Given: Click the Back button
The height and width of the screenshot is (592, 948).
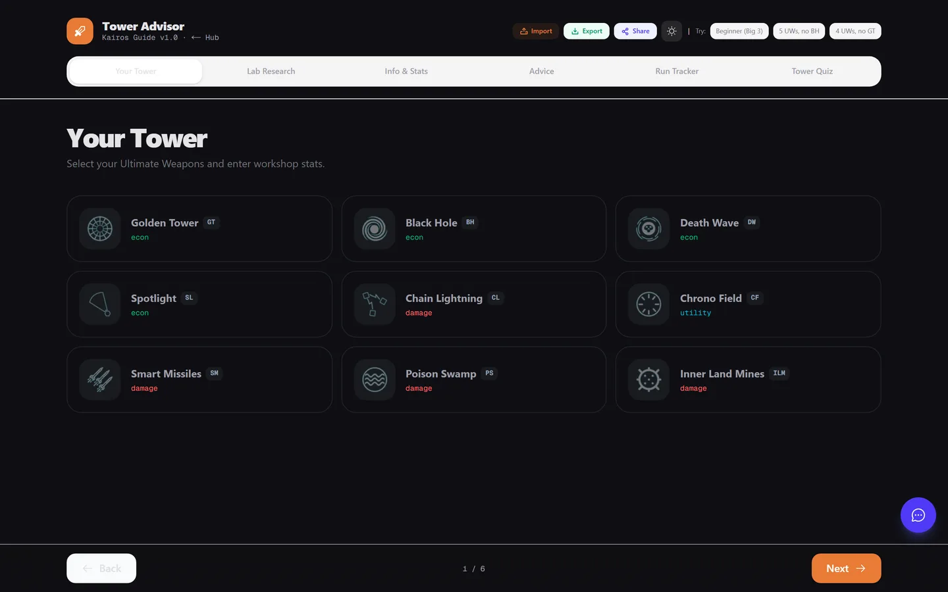Looking at the screenshot, I should pyautogui.click(x=101, y=568).
